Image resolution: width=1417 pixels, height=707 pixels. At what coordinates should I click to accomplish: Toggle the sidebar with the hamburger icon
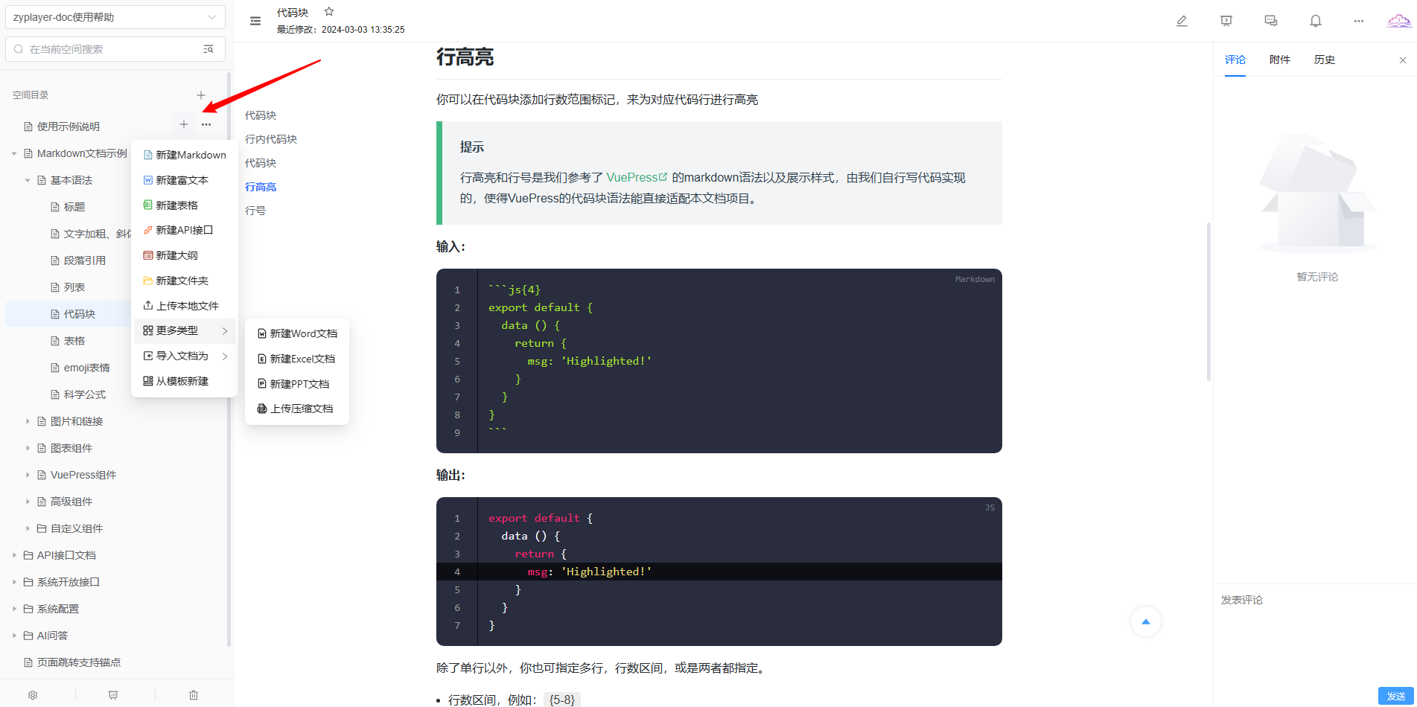pyautogui.click(x=255, y=21)
